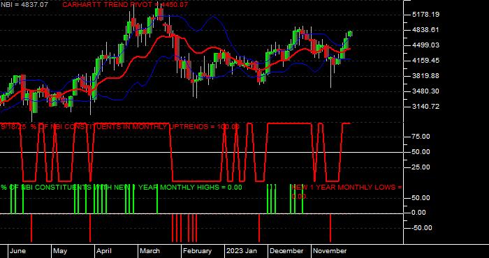Click the 3140.72 price axis value
Image resolution: width=489 pixels, height=258 pixels.
pos(425,107)
